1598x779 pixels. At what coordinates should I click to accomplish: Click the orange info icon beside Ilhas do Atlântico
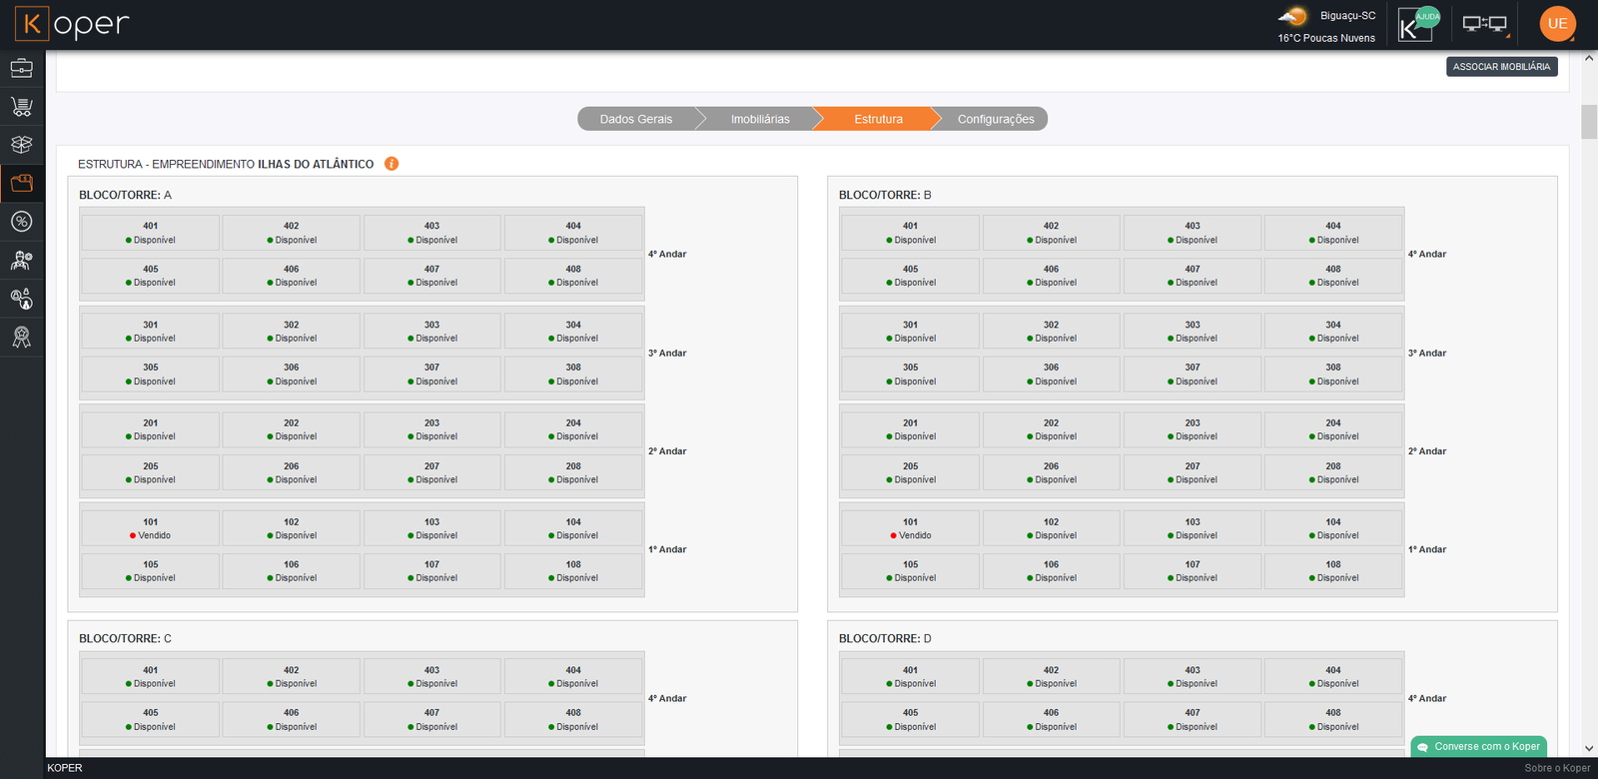pyautogui.click(x=392, y=164)
